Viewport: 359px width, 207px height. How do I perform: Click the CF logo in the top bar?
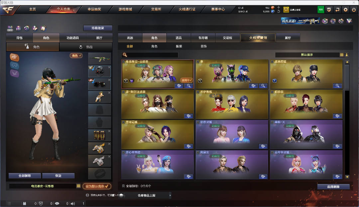point(8,10)
